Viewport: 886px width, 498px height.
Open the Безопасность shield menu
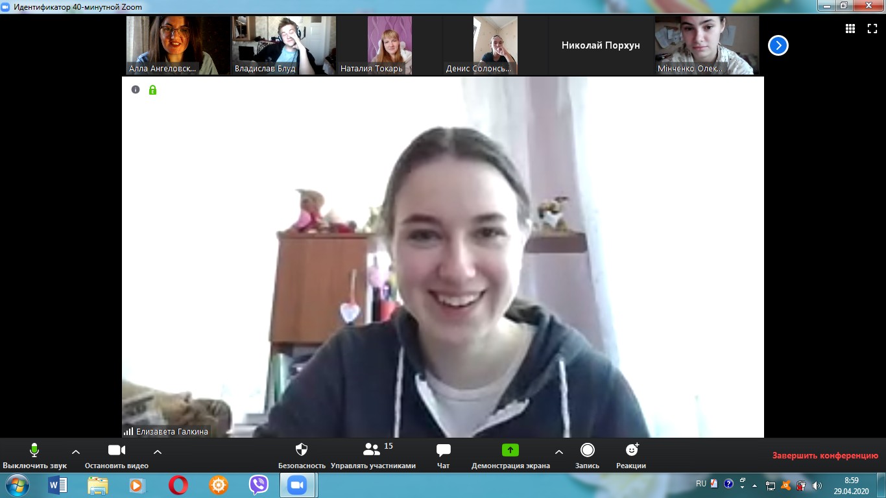point(302,456)
